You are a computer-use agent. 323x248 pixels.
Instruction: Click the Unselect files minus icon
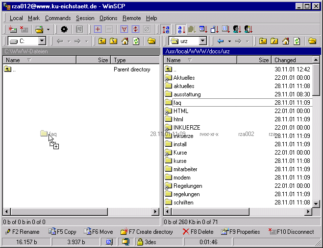click(x=109, y=29)
